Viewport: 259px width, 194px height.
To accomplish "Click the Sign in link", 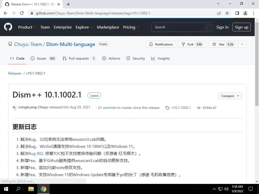I will [222, 27].
